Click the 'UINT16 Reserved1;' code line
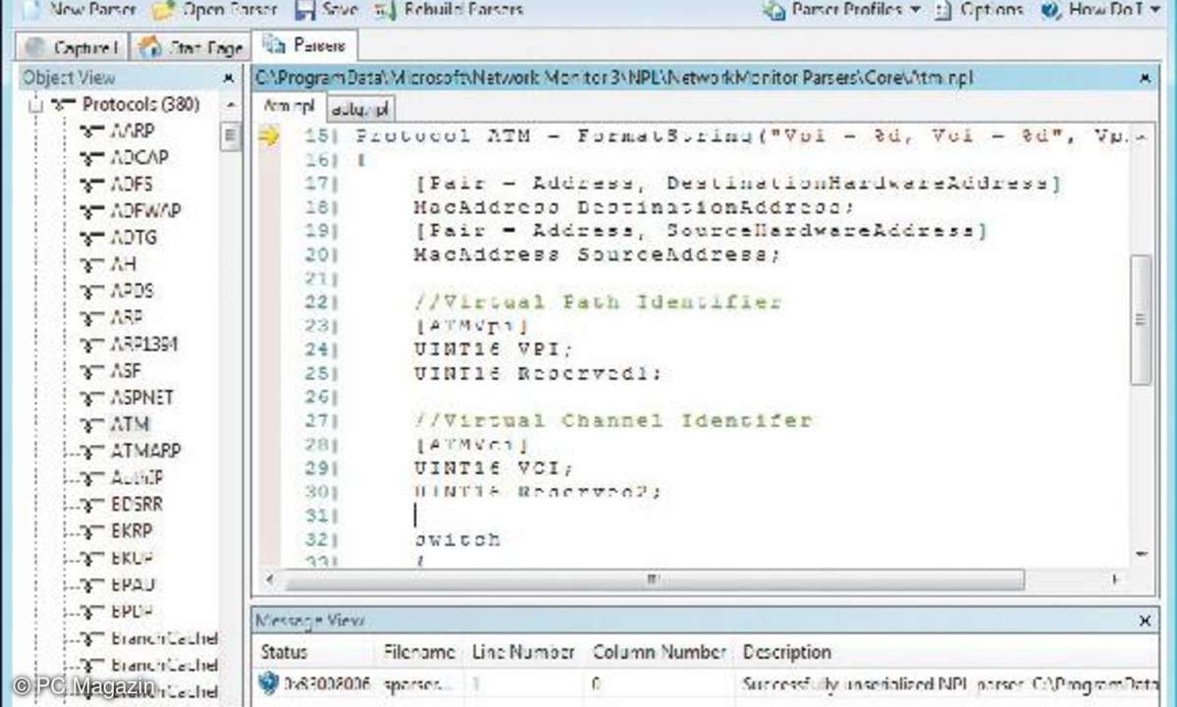The image size is (1177, 707). click(538, 373)
